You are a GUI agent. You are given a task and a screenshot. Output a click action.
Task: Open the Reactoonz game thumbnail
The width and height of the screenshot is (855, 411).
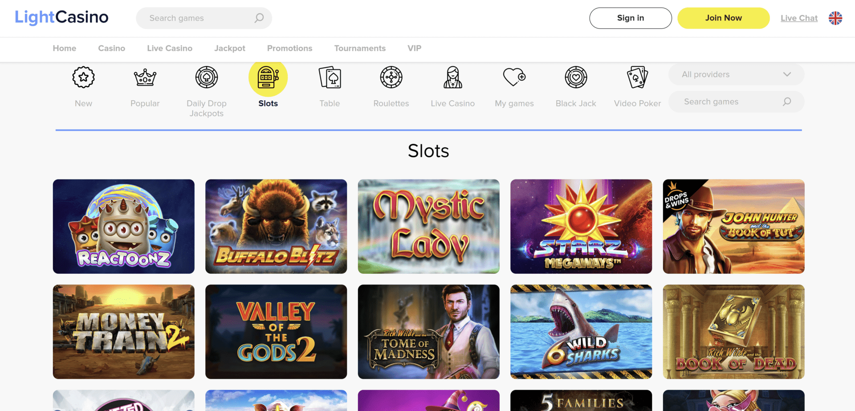124,227
